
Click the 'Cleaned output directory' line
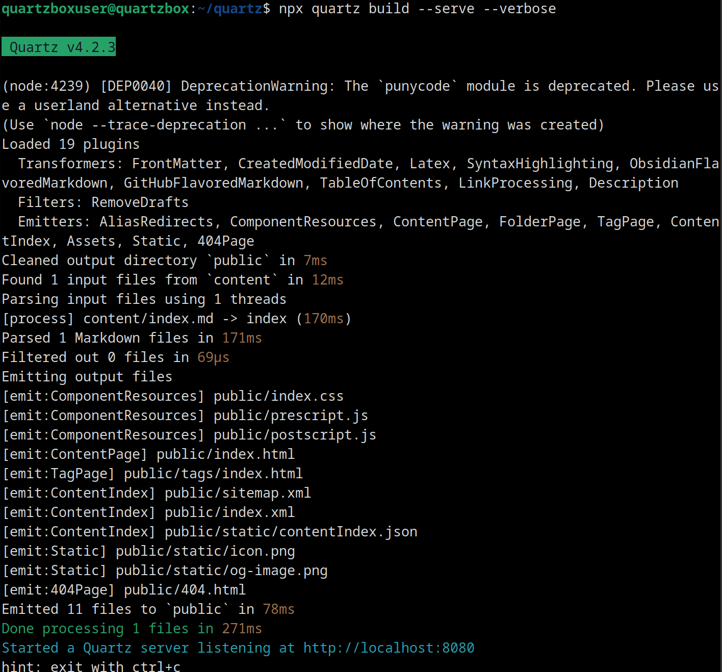pos(164,261)
